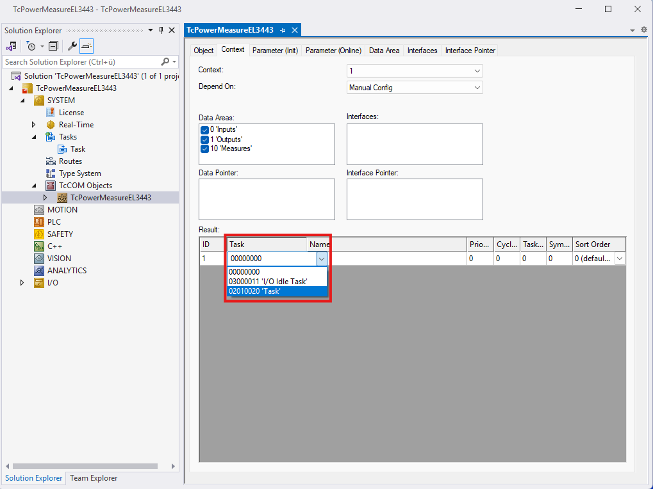This screenshot has height=489, width=653.
Task: Select 03000011 'I/O Idle Task' option
Action: tap(277, 282)
